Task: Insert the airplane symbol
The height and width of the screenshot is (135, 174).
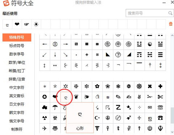Action: 45,128
